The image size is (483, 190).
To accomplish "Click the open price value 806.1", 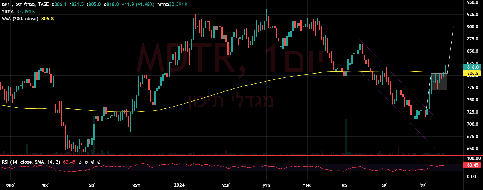I will point(60,4).
